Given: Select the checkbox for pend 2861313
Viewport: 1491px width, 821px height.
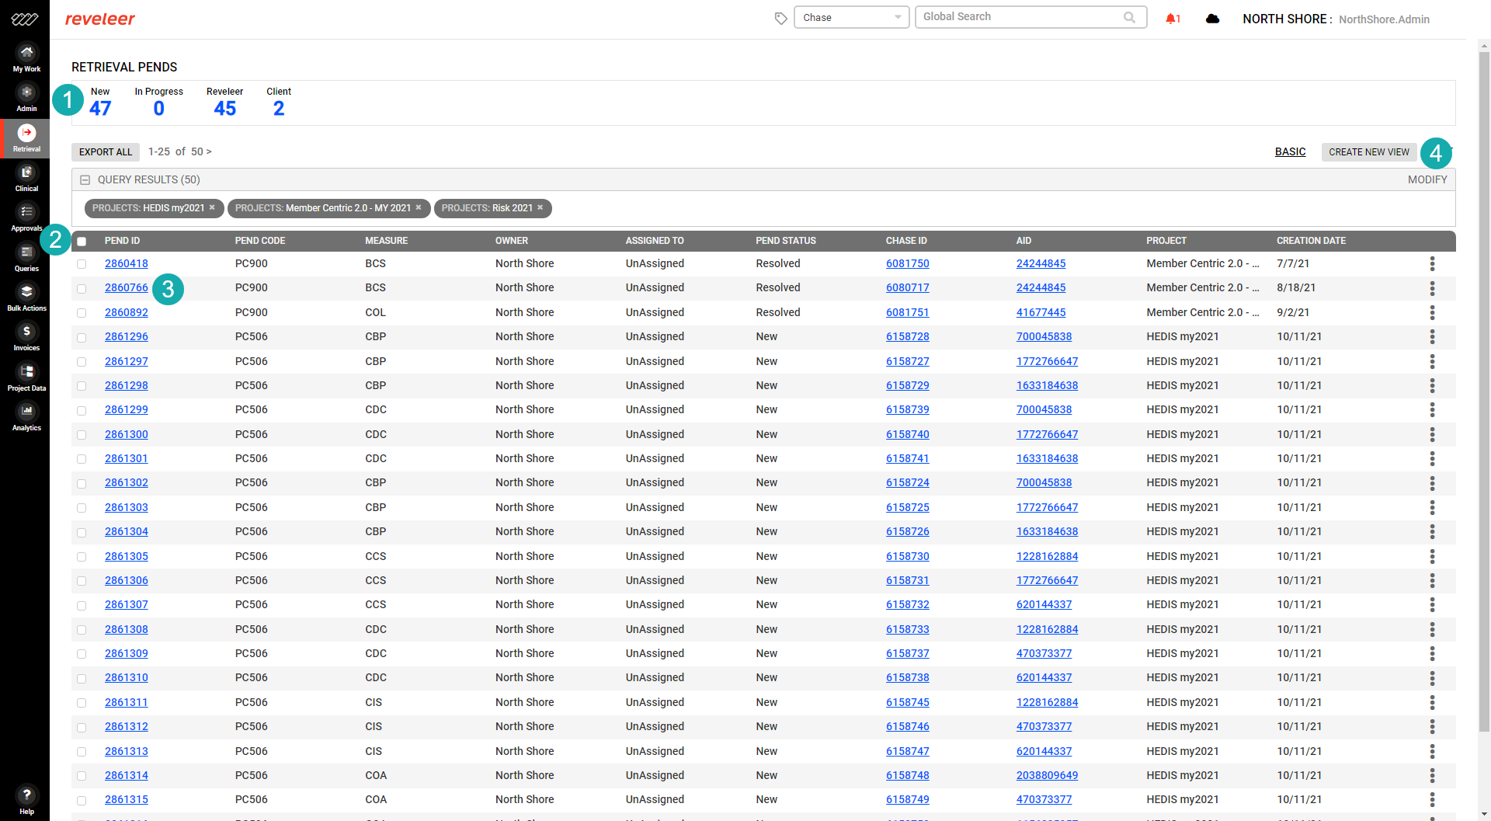Looking at the screenshot, I should [x=82, y=752].
